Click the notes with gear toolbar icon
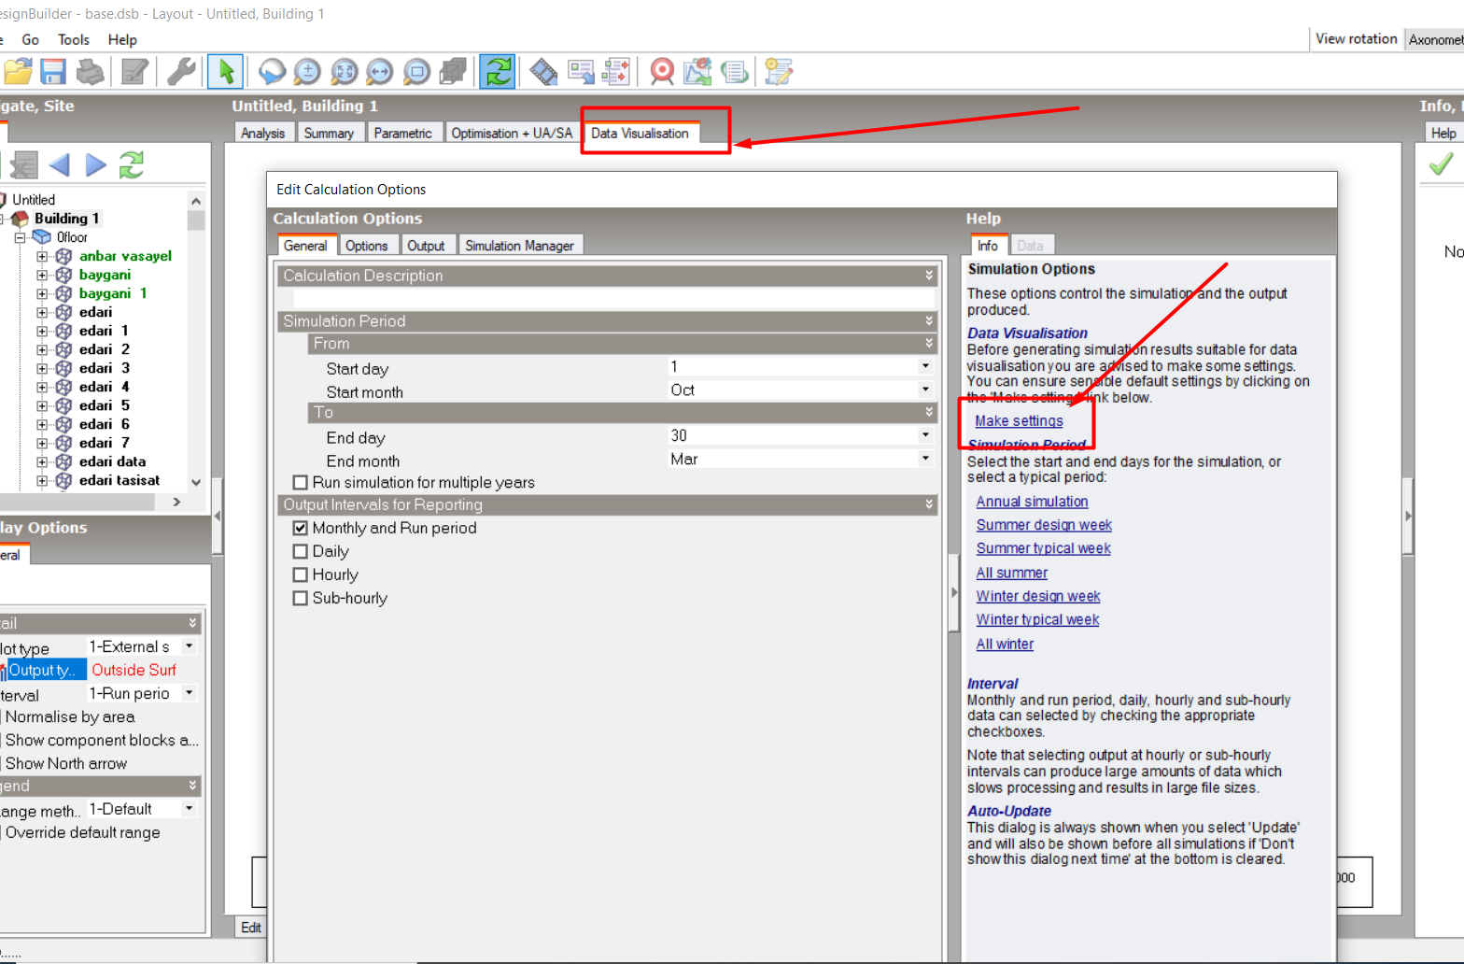Viewport: 1464px width, 964px height. click(778, 72)
